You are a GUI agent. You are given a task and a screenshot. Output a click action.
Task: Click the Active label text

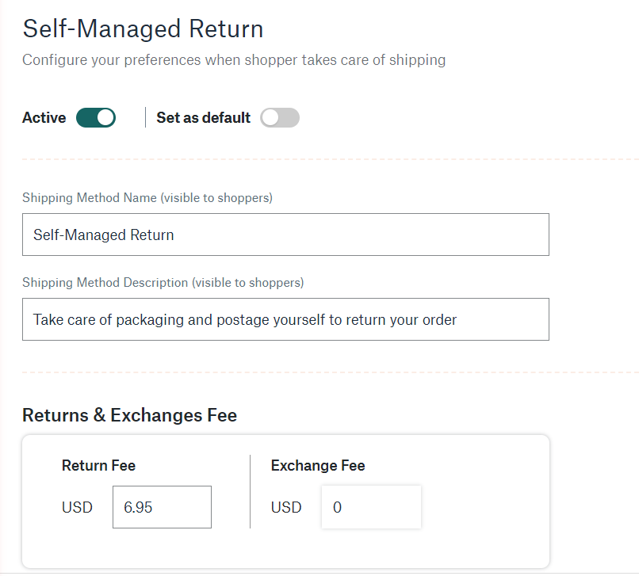point(44,117)
